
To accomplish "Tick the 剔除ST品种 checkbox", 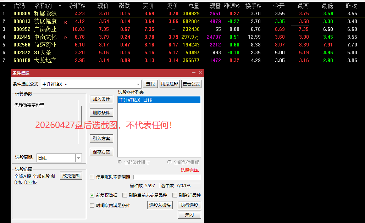I will point(175,195).
